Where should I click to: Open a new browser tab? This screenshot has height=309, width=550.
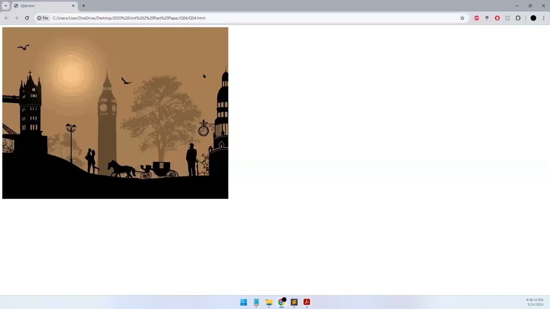pos(83,6)
